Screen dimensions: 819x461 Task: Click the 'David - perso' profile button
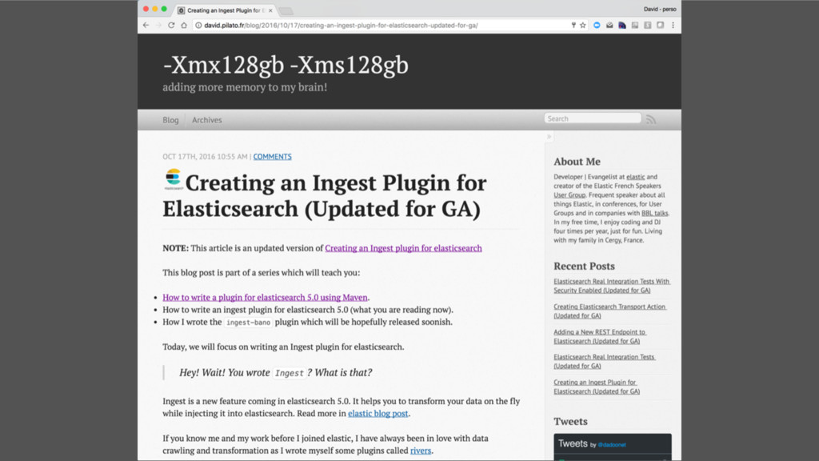pyautogui.click(x=660, y=9)
